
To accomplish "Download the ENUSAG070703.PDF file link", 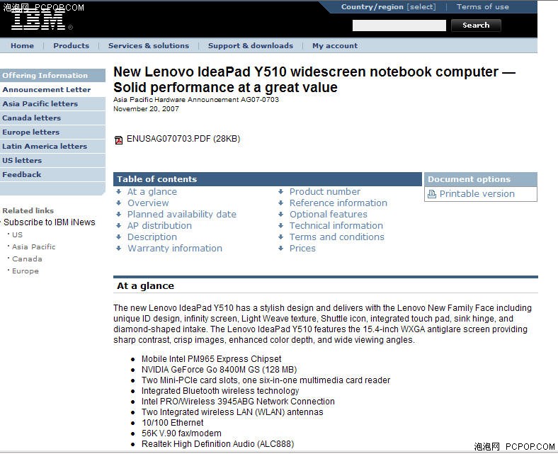I will coord(183,139).
